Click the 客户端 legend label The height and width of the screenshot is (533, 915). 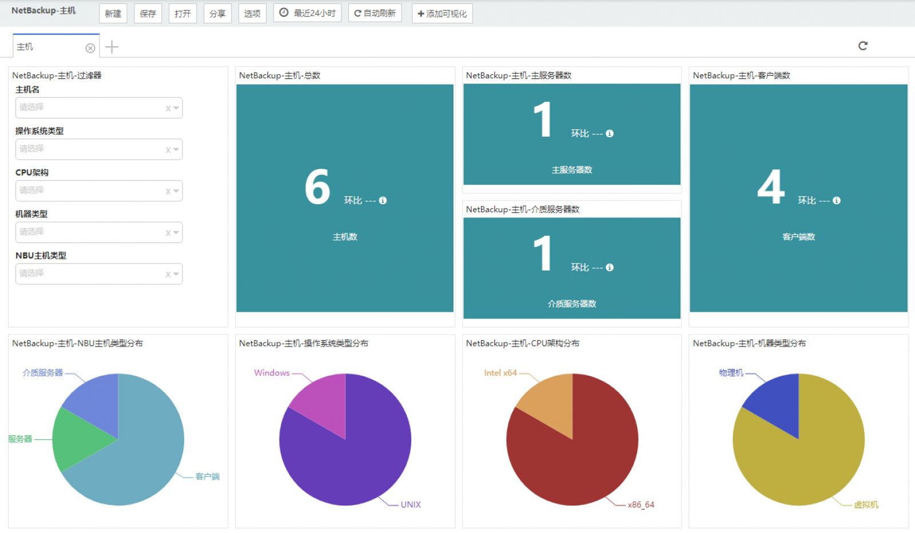coord(208,476)
